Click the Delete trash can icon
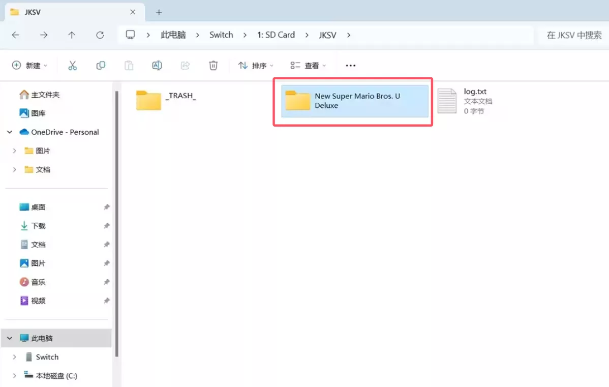 (214, 65)
